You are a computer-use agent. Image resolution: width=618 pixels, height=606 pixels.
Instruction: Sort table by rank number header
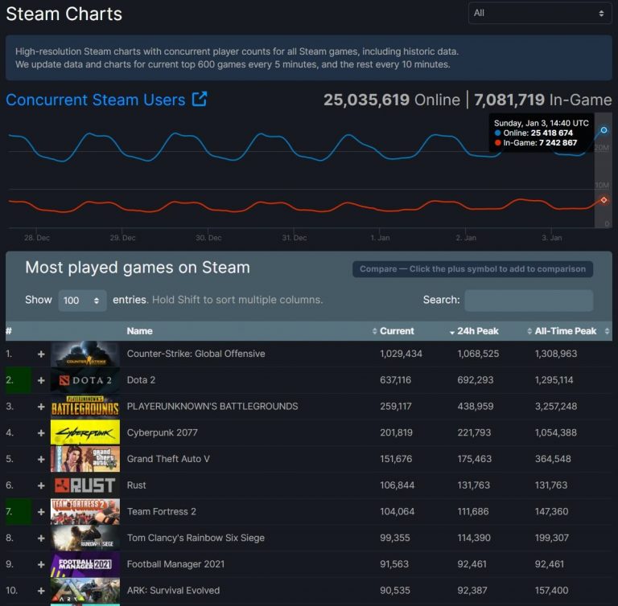click(9, 331)
